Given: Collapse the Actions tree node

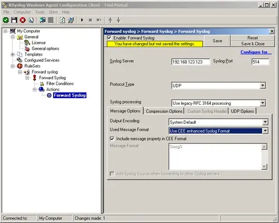Looking at the screenshot, I should coord(35,90).
